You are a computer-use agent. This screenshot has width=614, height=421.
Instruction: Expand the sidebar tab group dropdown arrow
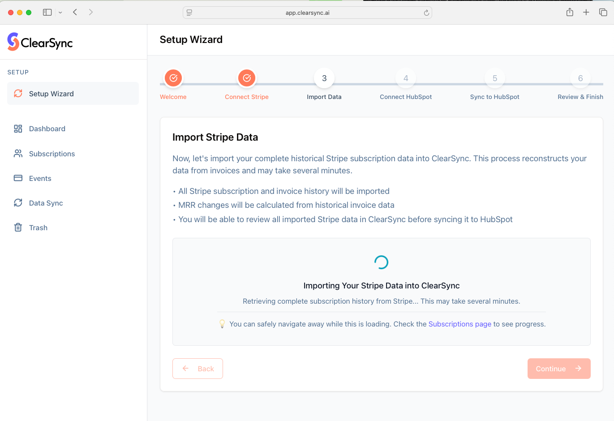[x=60, y=13]
